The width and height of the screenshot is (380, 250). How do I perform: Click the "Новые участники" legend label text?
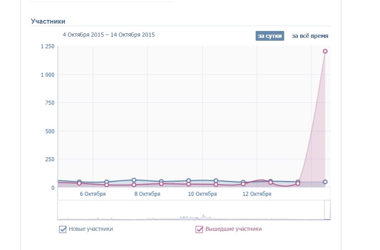pos(91,229)
